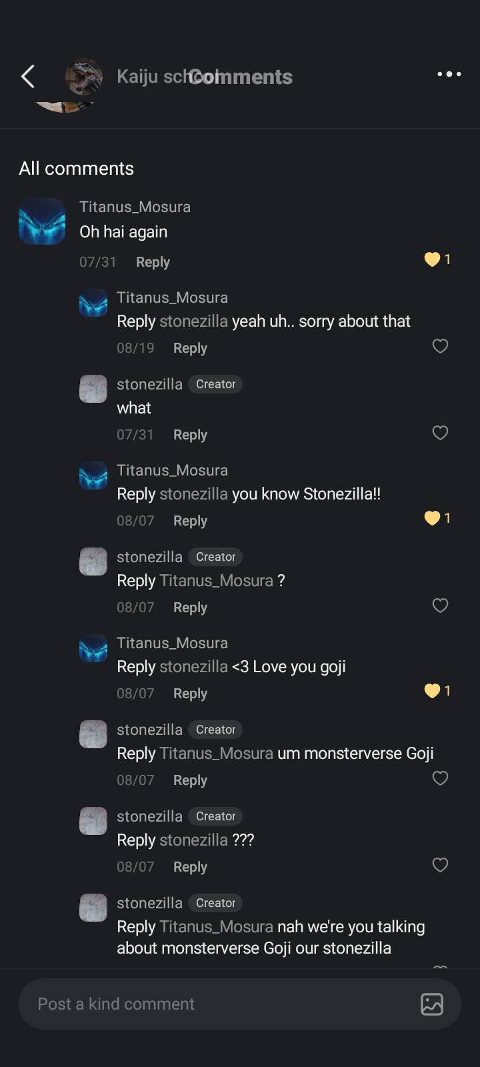
Task: Tap the image attachment icon in comment box
Action: 431,1004
